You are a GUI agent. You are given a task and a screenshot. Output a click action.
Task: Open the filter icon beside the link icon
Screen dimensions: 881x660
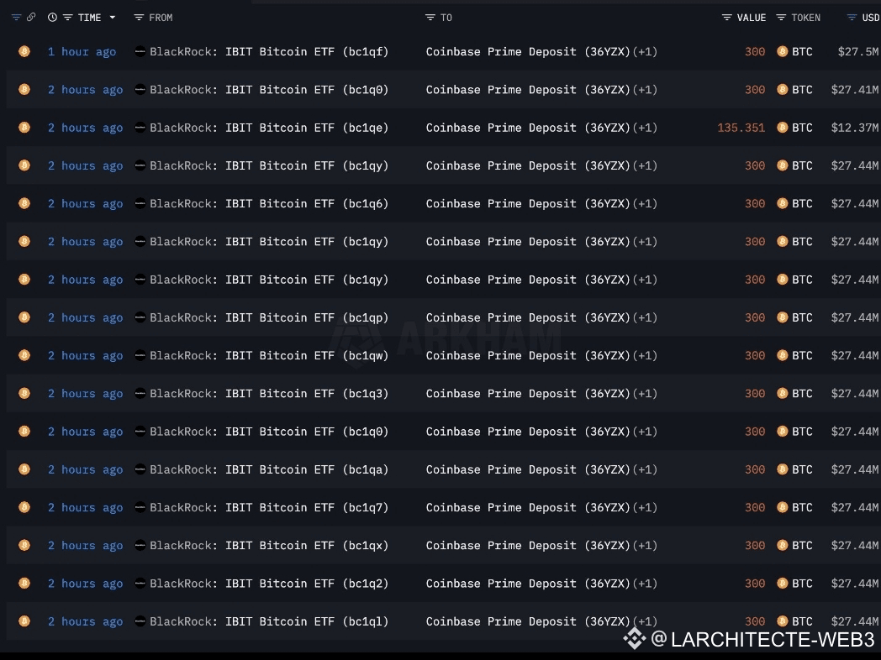tap(16, 18)
